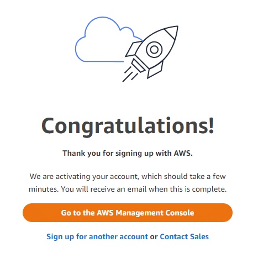Click the rocket's upper left fin

coord(134,49)
